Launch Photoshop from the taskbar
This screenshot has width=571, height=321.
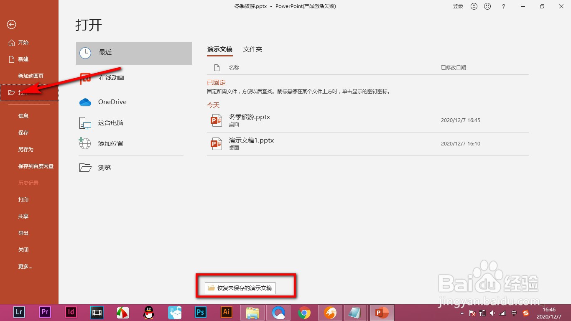click(201, 313)
